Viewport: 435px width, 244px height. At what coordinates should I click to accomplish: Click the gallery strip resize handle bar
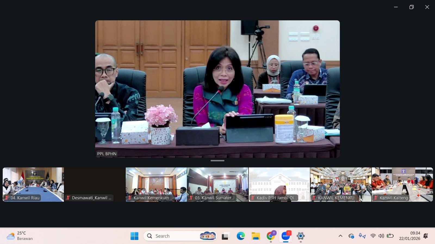coord(217,161)
